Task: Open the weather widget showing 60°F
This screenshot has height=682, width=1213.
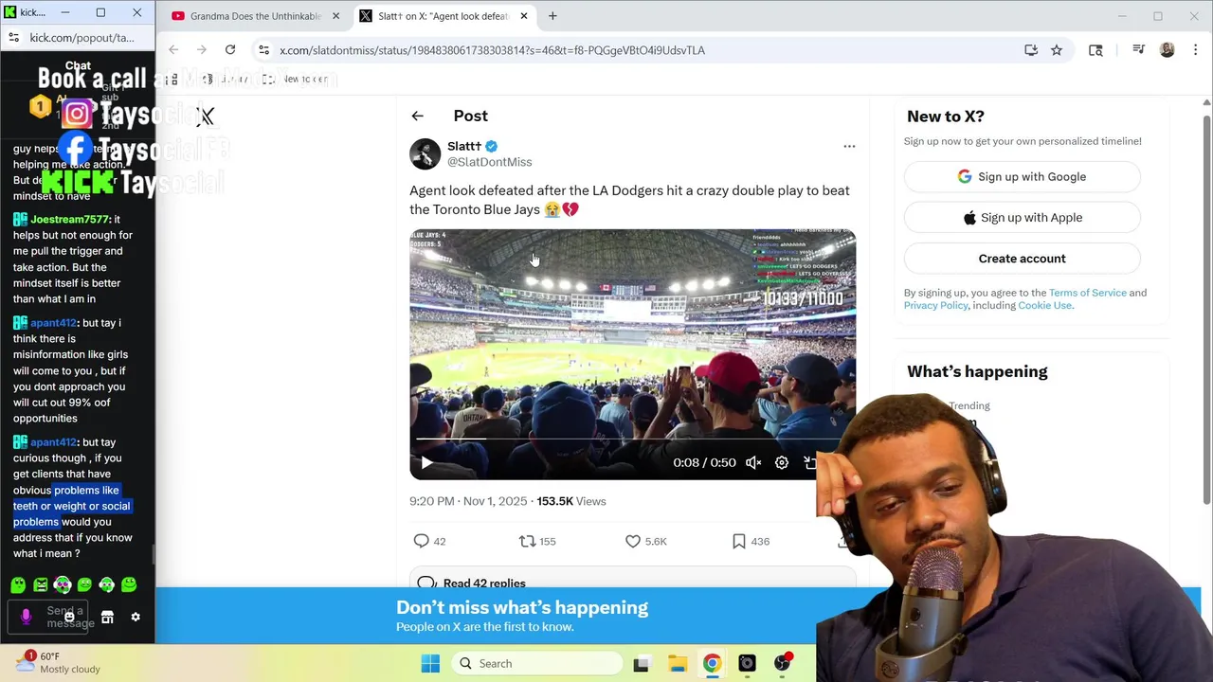Action: (59, 662)
